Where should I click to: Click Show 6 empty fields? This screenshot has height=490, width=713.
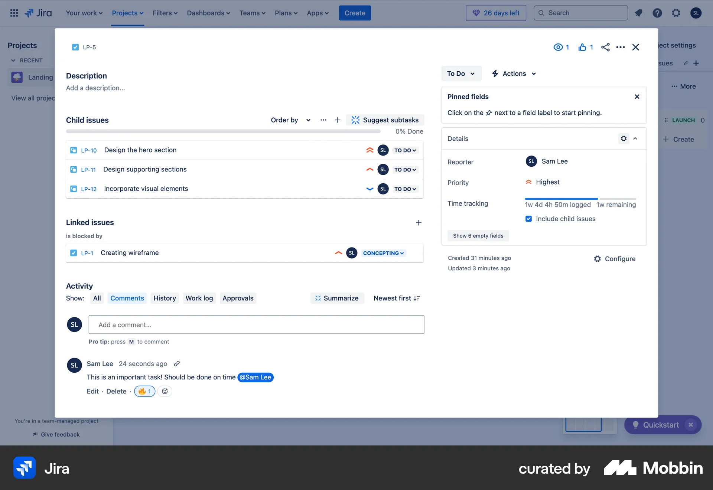point(478,236)
